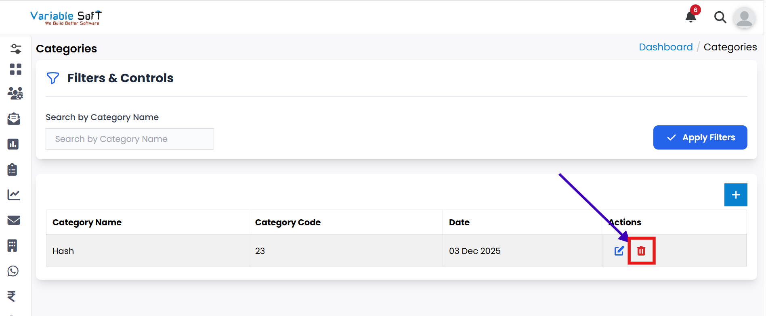Go to Dashboard via breadcrumb link
This screenshot has width=766, height=316.
(x=665, y=47)
